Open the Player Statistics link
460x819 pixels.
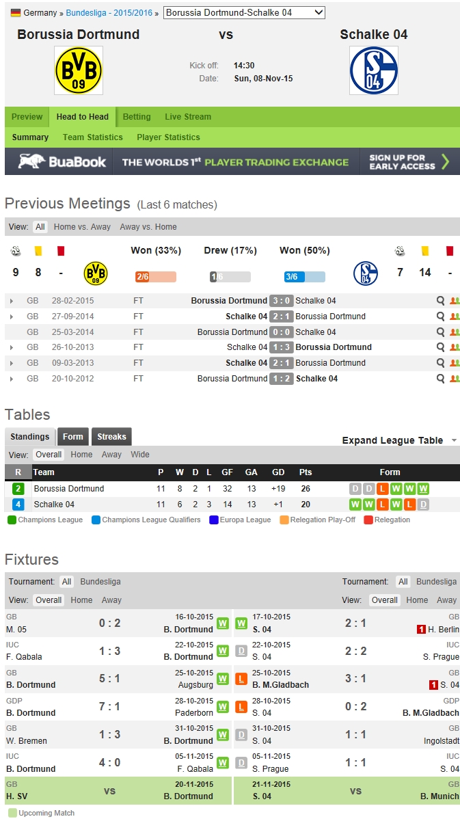[x=168, y=137]
